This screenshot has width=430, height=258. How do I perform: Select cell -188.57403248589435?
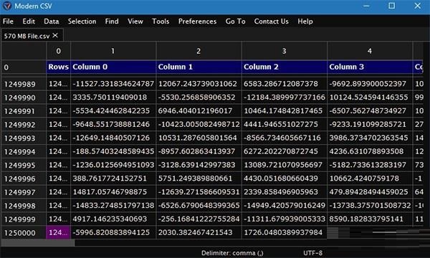pyautogui.click(x=113, y=151)
